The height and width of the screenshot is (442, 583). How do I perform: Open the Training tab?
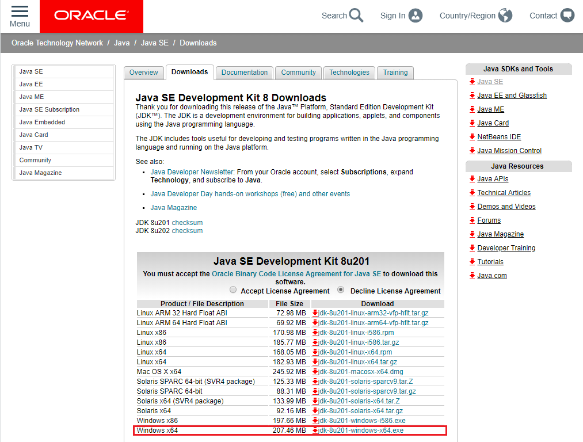click(x=395, y=73)
